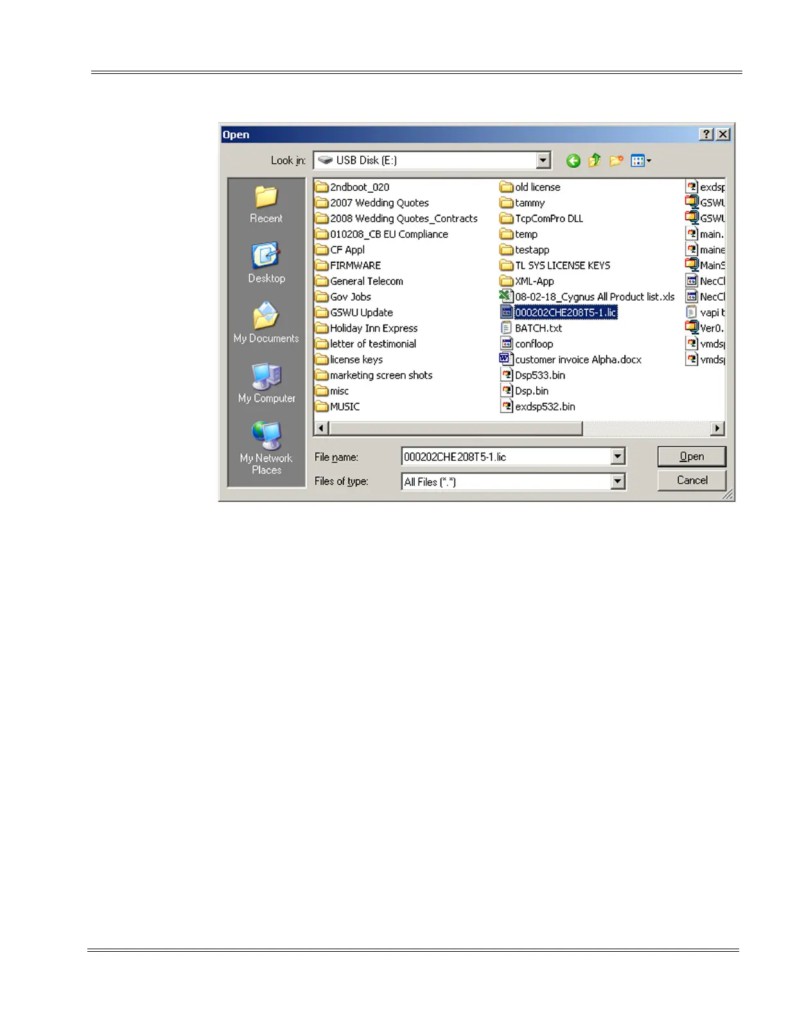Screen dimensions: 786x1018
Task: Click the scrollbar right arrow
Action: (x=717, y=428)
